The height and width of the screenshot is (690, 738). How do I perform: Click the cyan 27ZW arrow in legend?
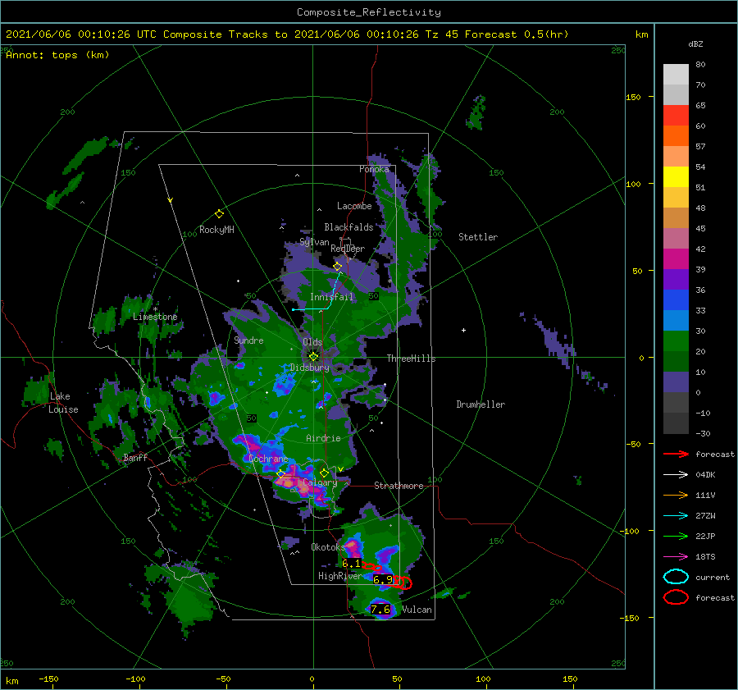[676, 516]
